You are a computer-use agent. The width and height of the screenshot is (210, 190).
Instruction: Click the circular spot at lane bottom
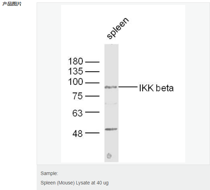coord(109,156)
